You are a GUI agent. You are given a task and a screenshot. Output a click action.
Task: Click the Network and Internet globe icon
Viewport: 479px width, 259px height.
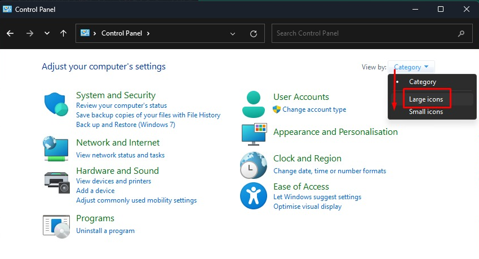[56, 148]
